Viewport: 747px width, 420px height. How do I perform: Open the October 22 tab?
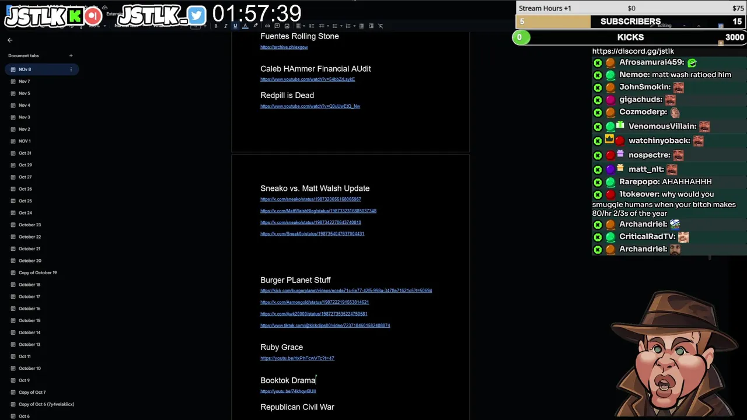[x=30, y=237]
